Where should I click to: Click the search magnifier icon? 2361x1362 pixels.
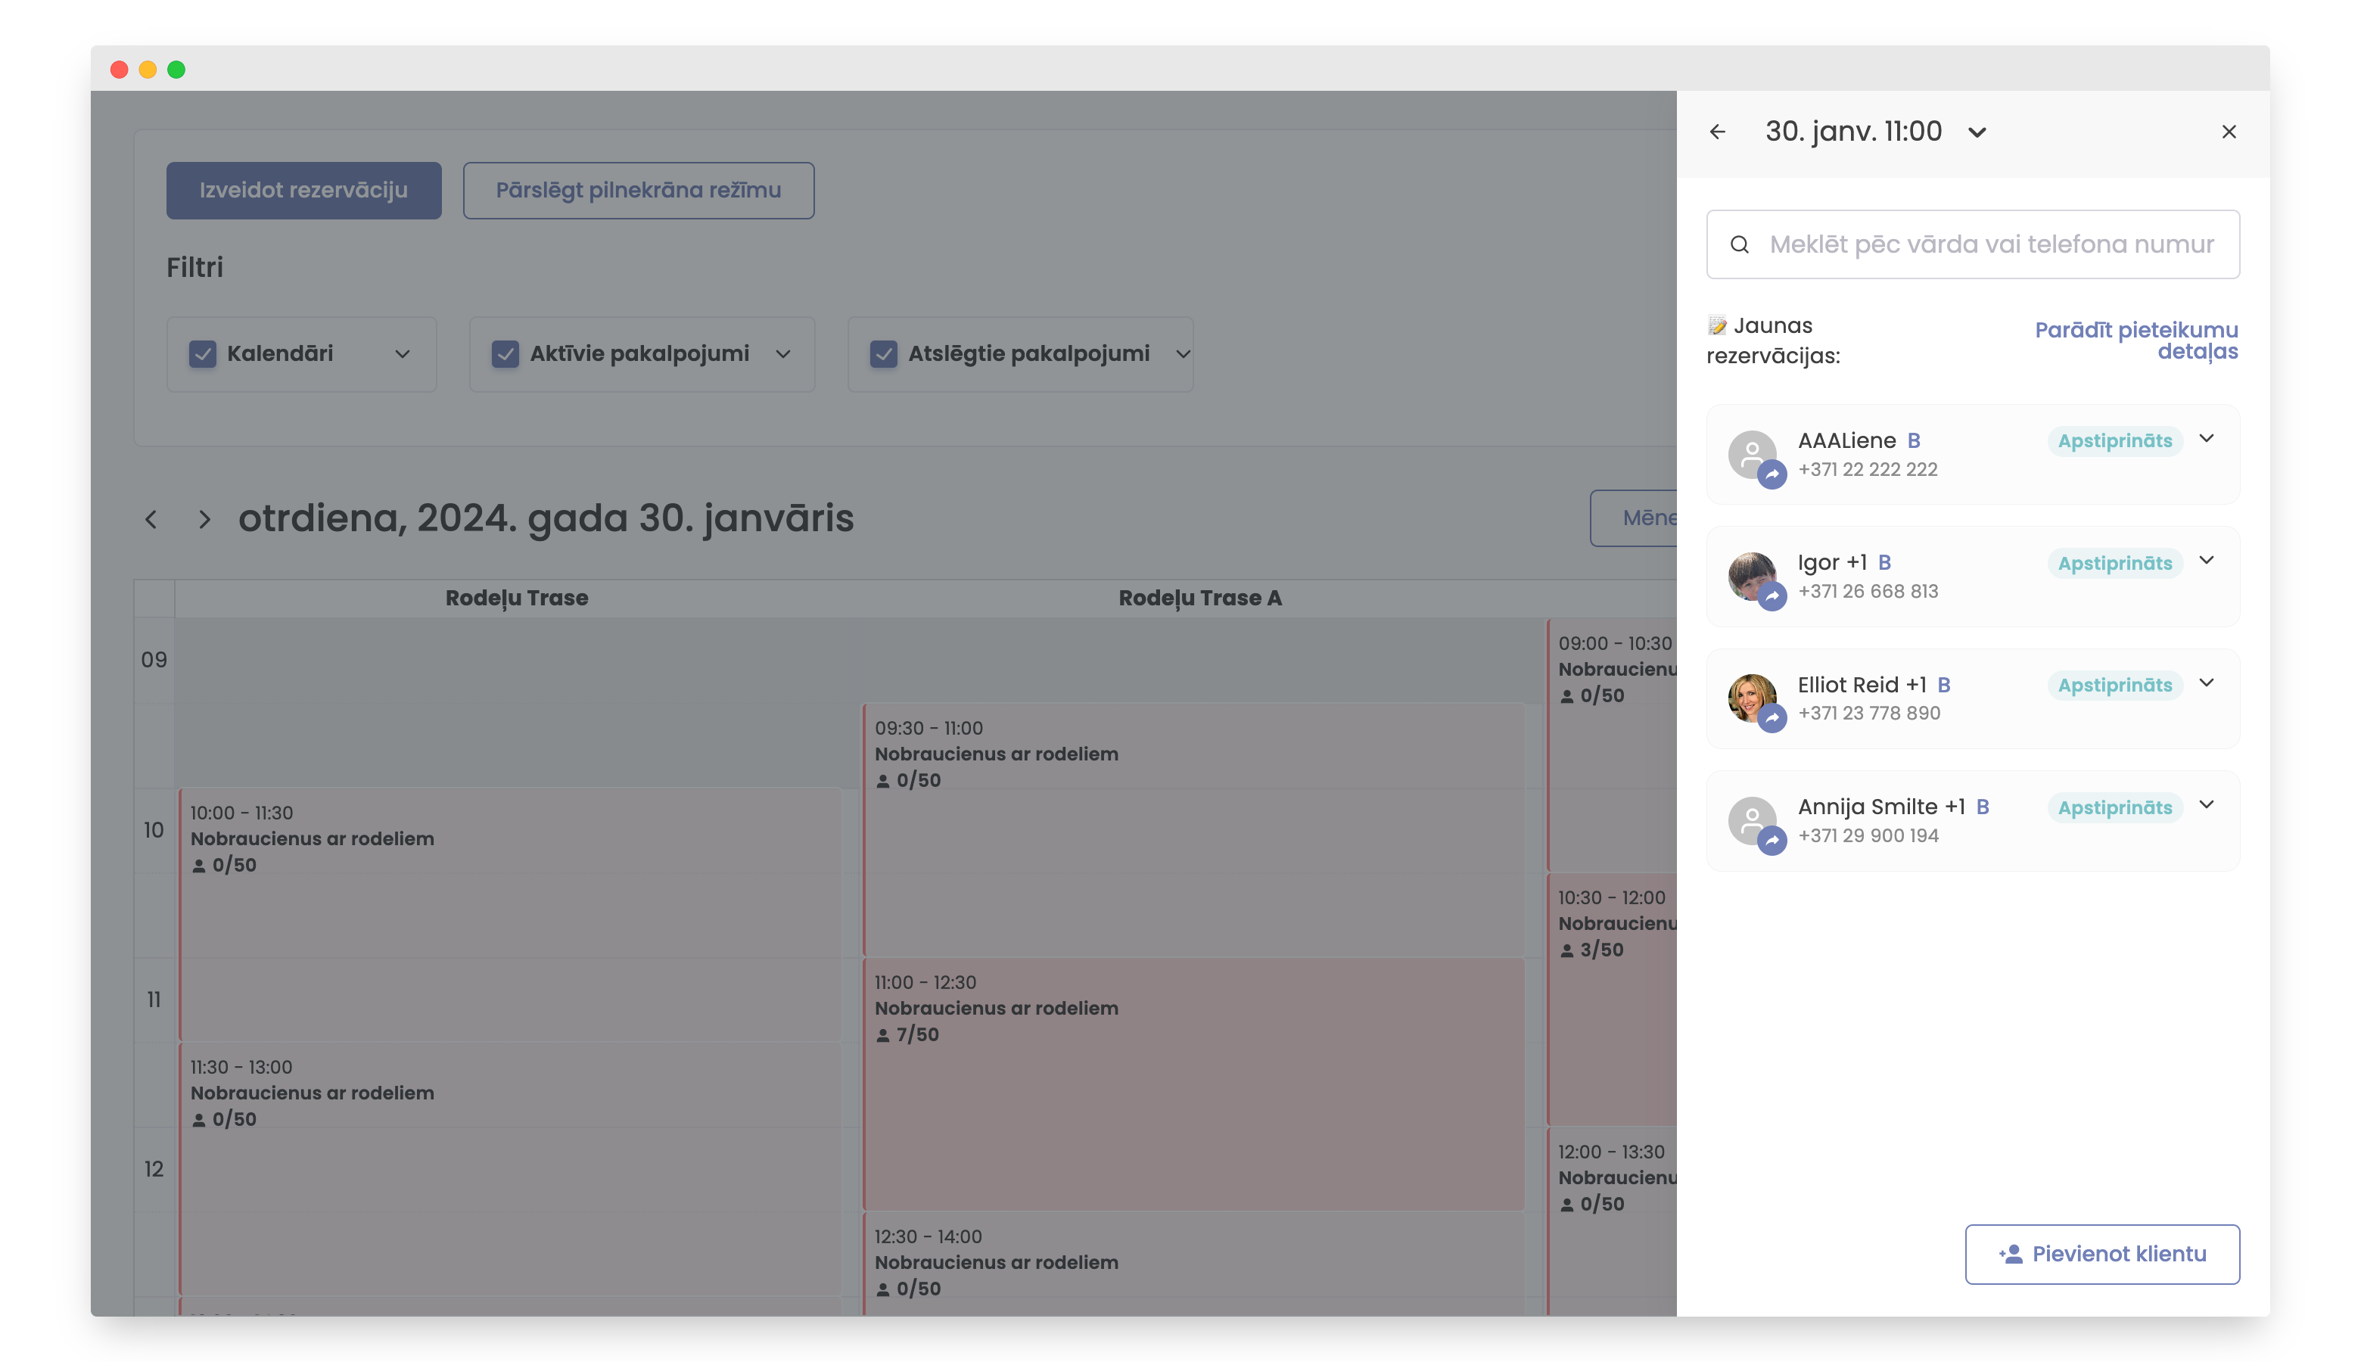tap(1740, 244)
